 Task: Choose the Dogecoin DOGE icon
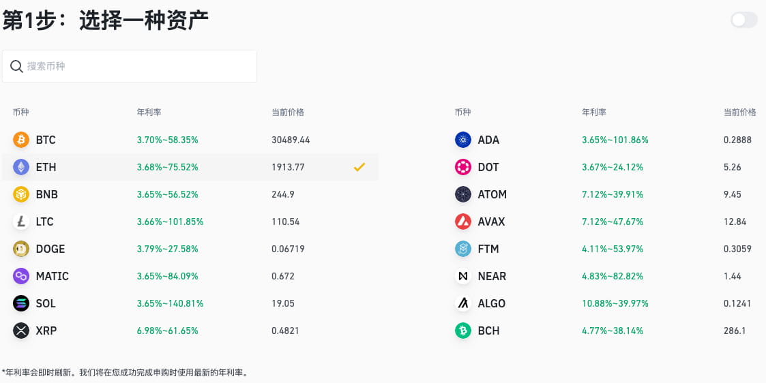pyautogui.click(x=21, y=249)
